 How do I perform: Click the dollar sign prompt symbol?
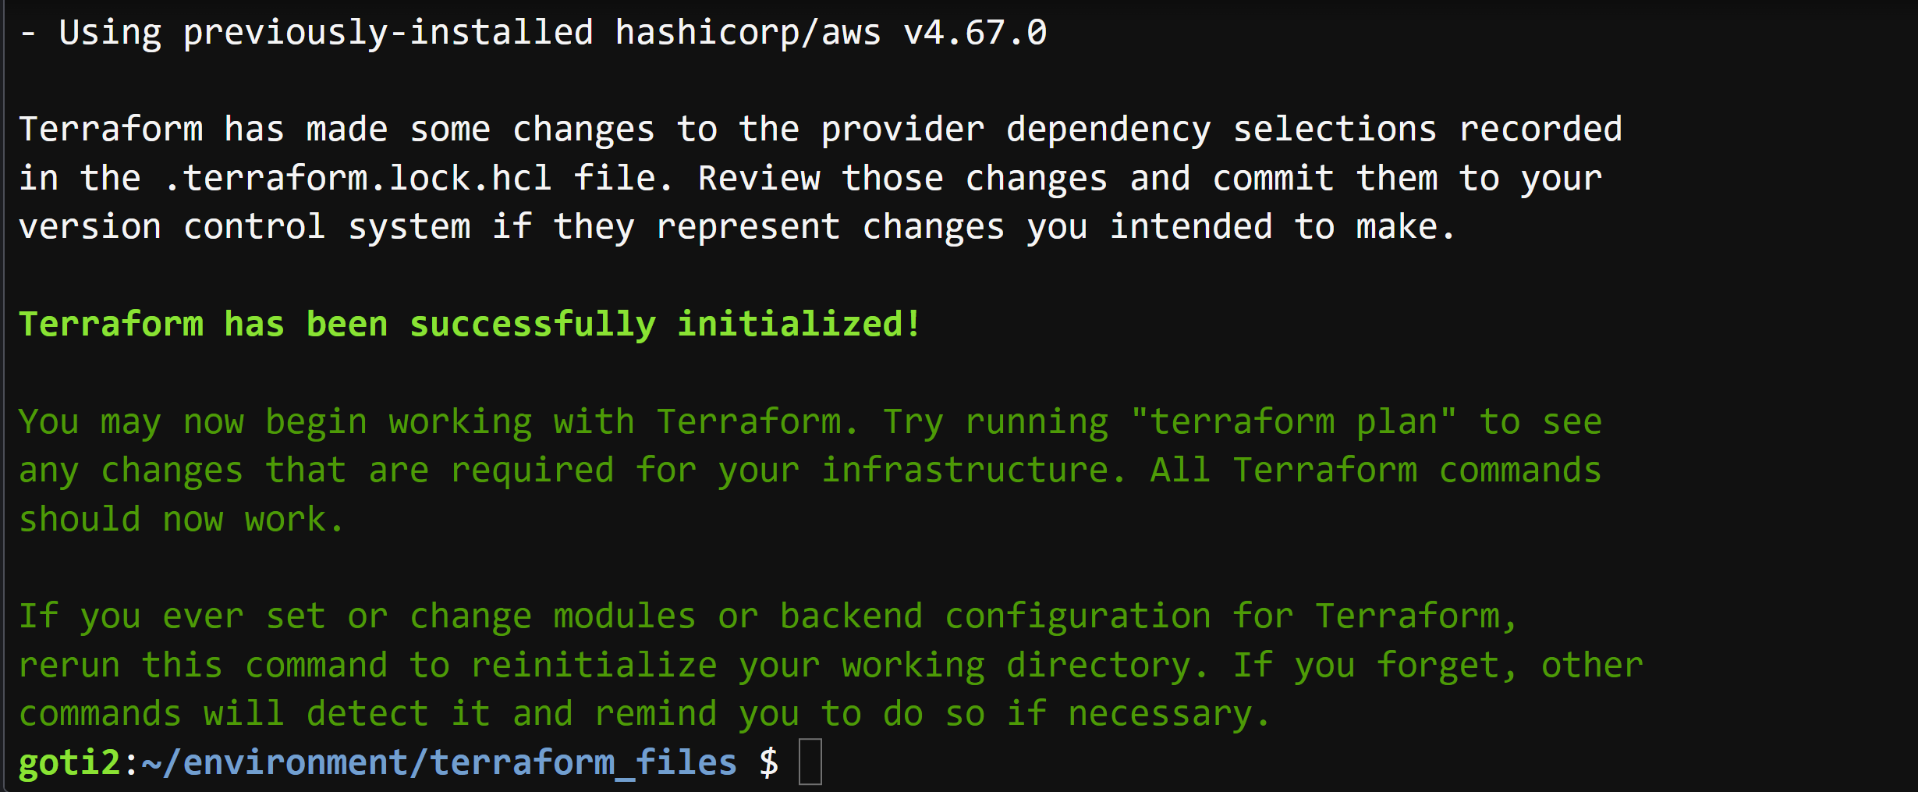point(769,762)
